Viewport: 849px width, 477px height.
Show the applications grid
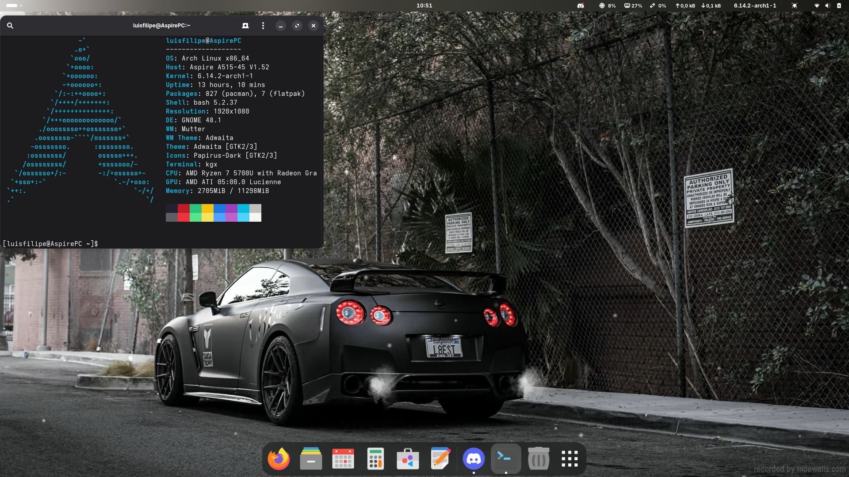click(570, 459)
